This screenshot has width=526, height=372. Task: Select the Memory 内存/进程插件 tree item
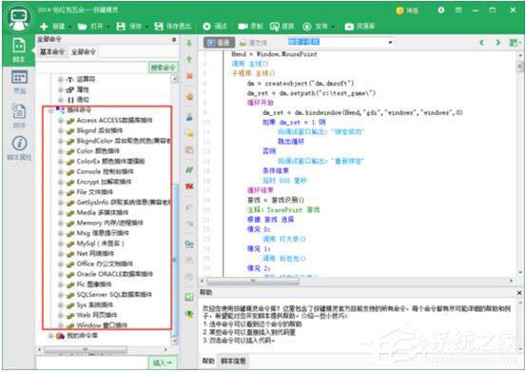[x=109, y=223]
